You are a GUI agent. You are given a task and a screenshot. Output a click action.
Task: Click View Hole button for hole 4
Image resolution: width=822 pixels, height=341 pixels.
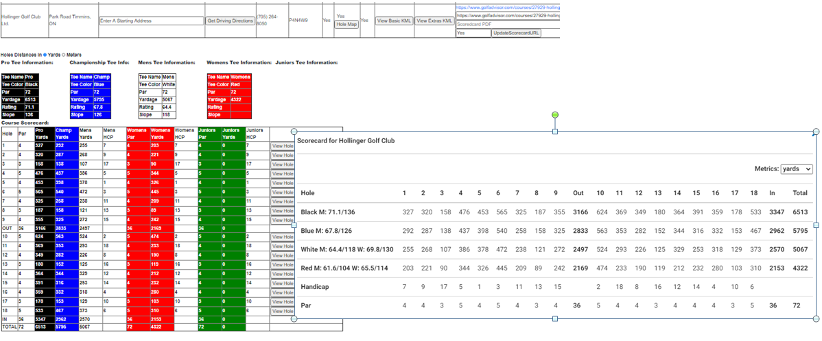pos(282,174)
